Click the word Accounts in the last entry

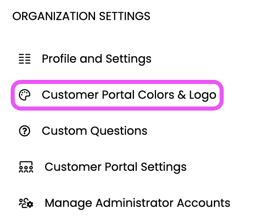204,203
